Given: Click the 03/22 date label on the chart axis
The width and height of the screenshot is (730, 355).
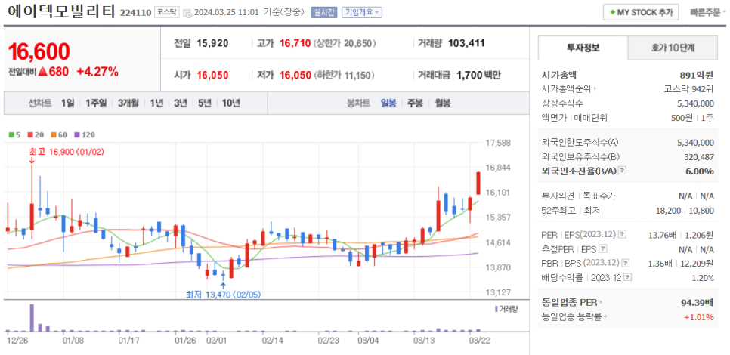Looking at the screenshot, I should coord(478,340).
